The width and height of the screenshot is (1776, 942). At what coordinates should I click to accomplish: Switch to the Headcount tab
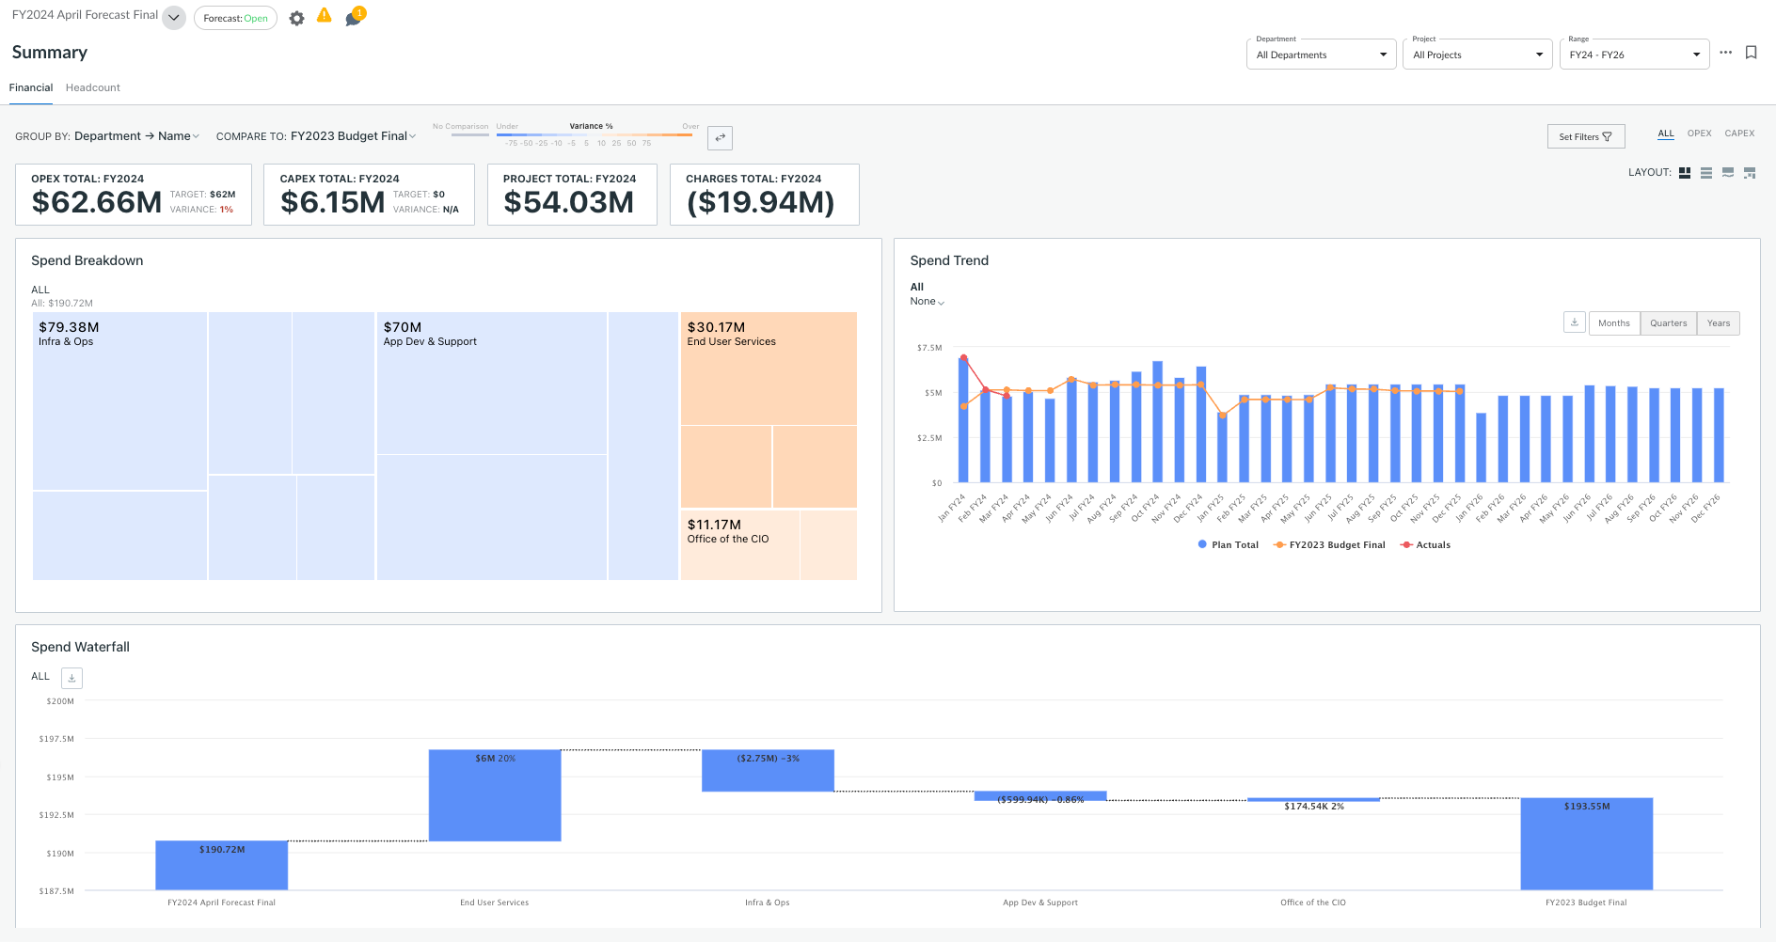[93, 87]
